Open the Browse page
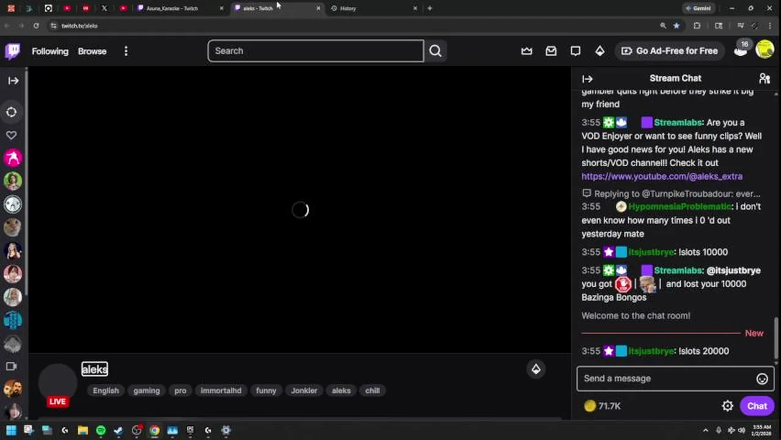The image size is (781, 440). pos(92,51)
